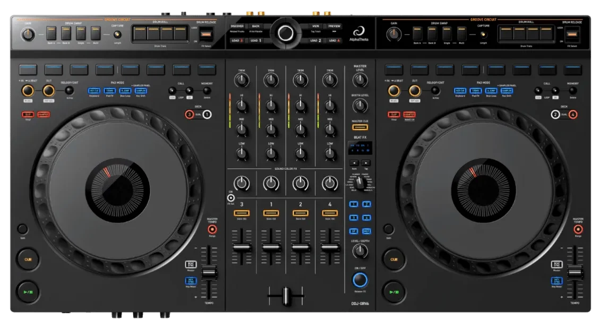Screen dimensions: 600x319
Task: Toggle the Beat FX On/Off button
Action: coord(360,280)
